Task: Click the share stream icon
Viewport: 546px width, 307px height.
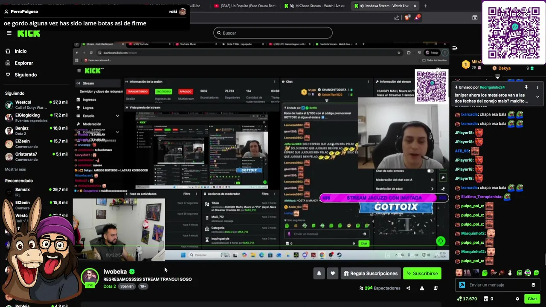Action: tap(408, 288)
